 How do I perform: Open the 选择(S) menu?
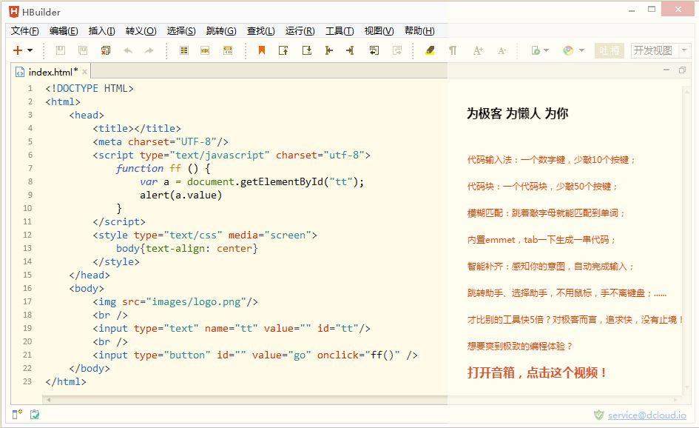181,31
